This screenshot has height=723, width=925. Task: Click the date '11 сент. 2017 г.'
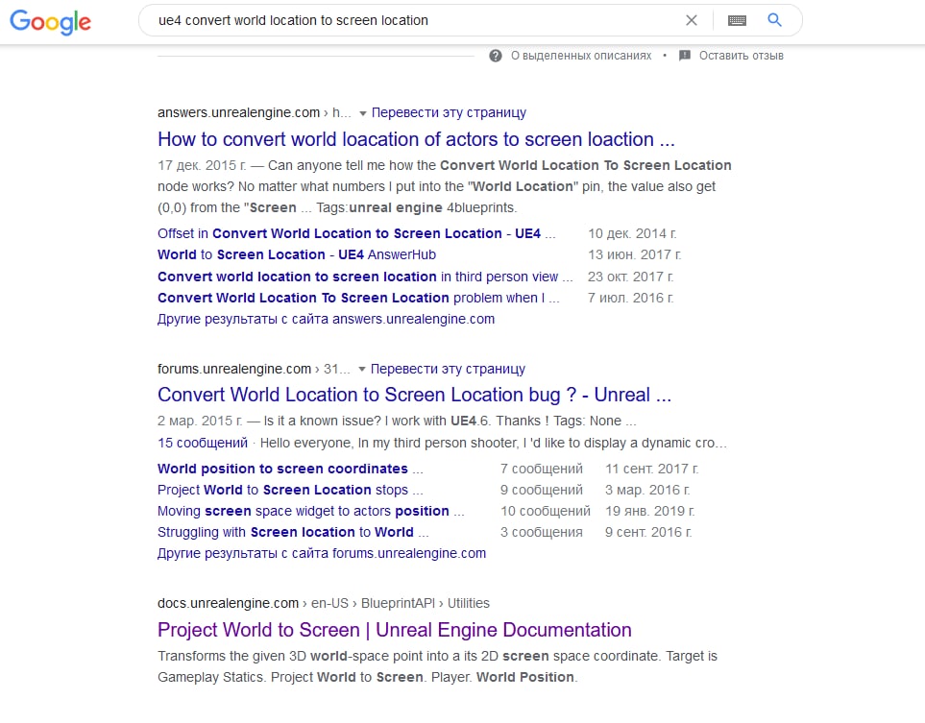point(652,469)
